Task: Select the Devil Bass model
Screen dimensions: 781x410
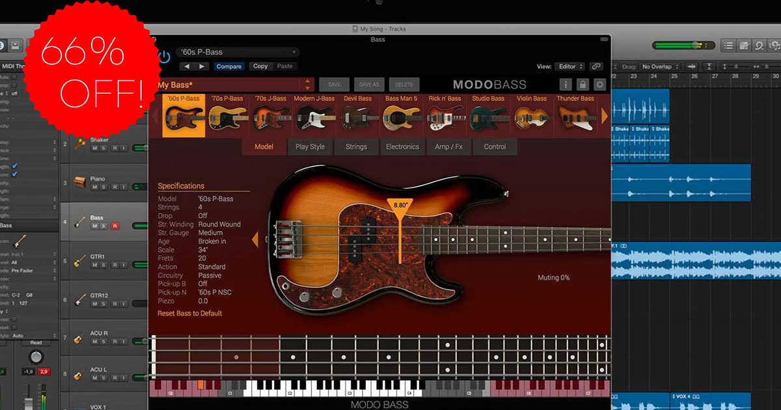Action: point(357,116)
